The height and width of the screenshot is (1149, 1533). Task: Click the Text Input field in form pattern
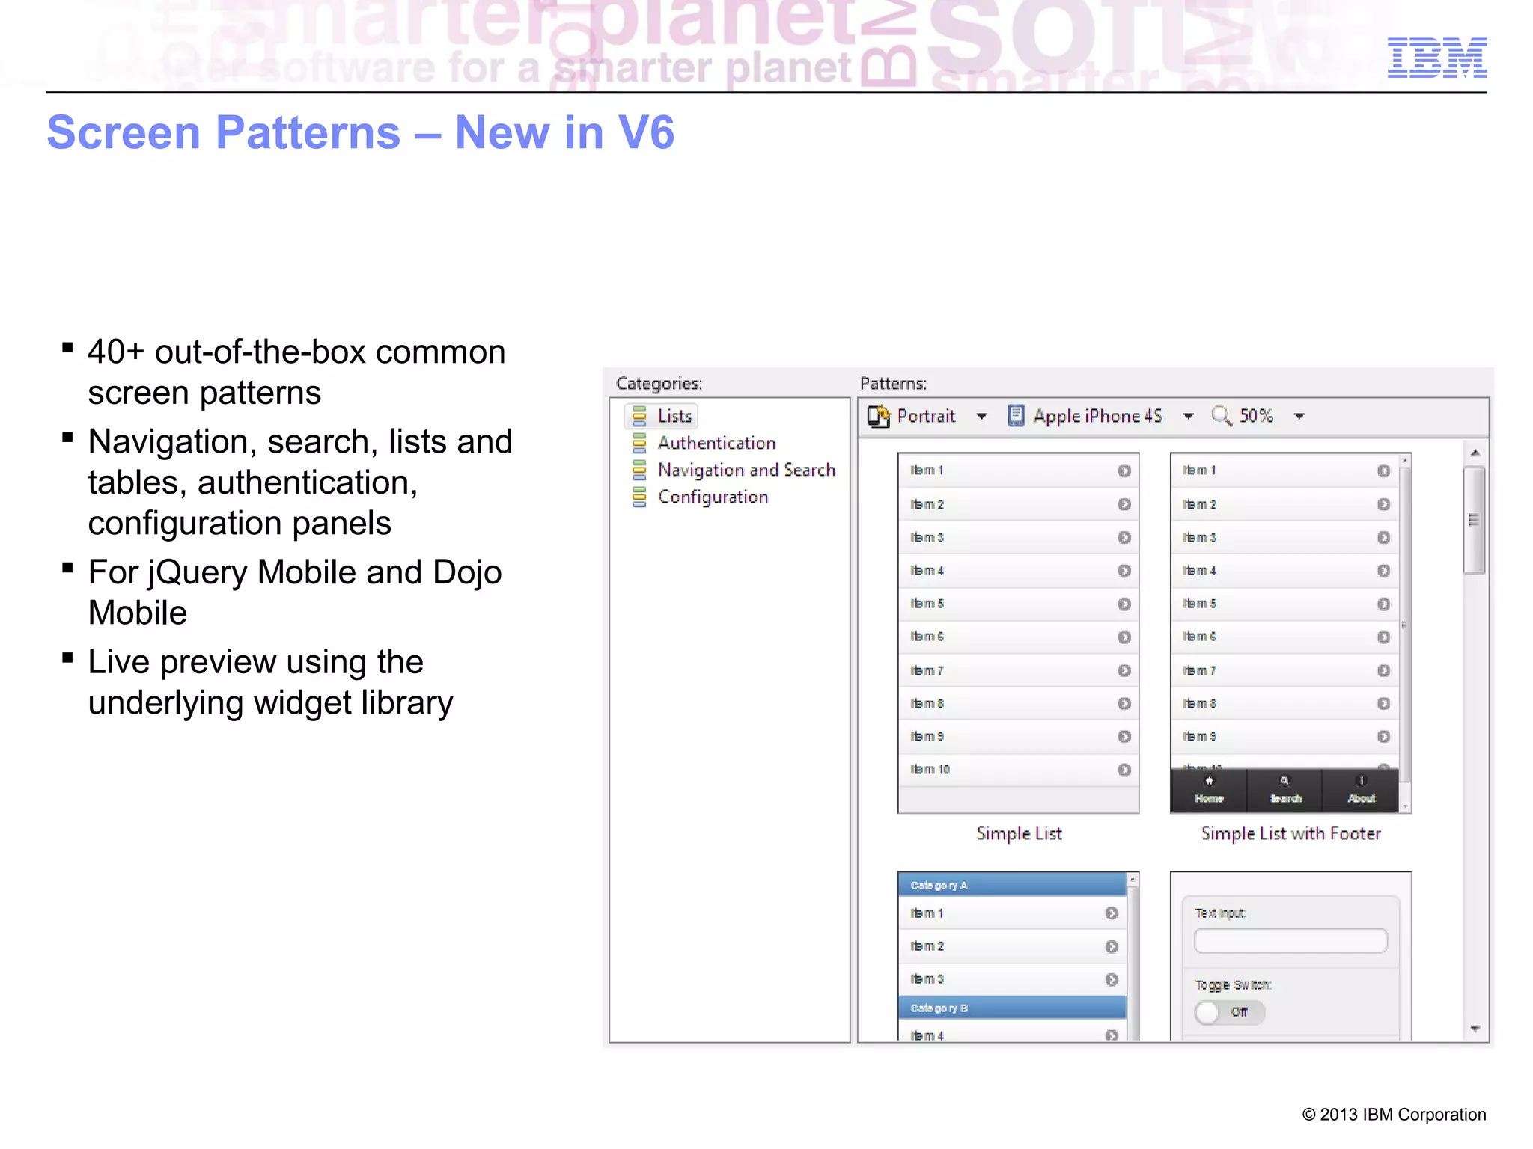pyautogui.click(x=1290, y=940)
